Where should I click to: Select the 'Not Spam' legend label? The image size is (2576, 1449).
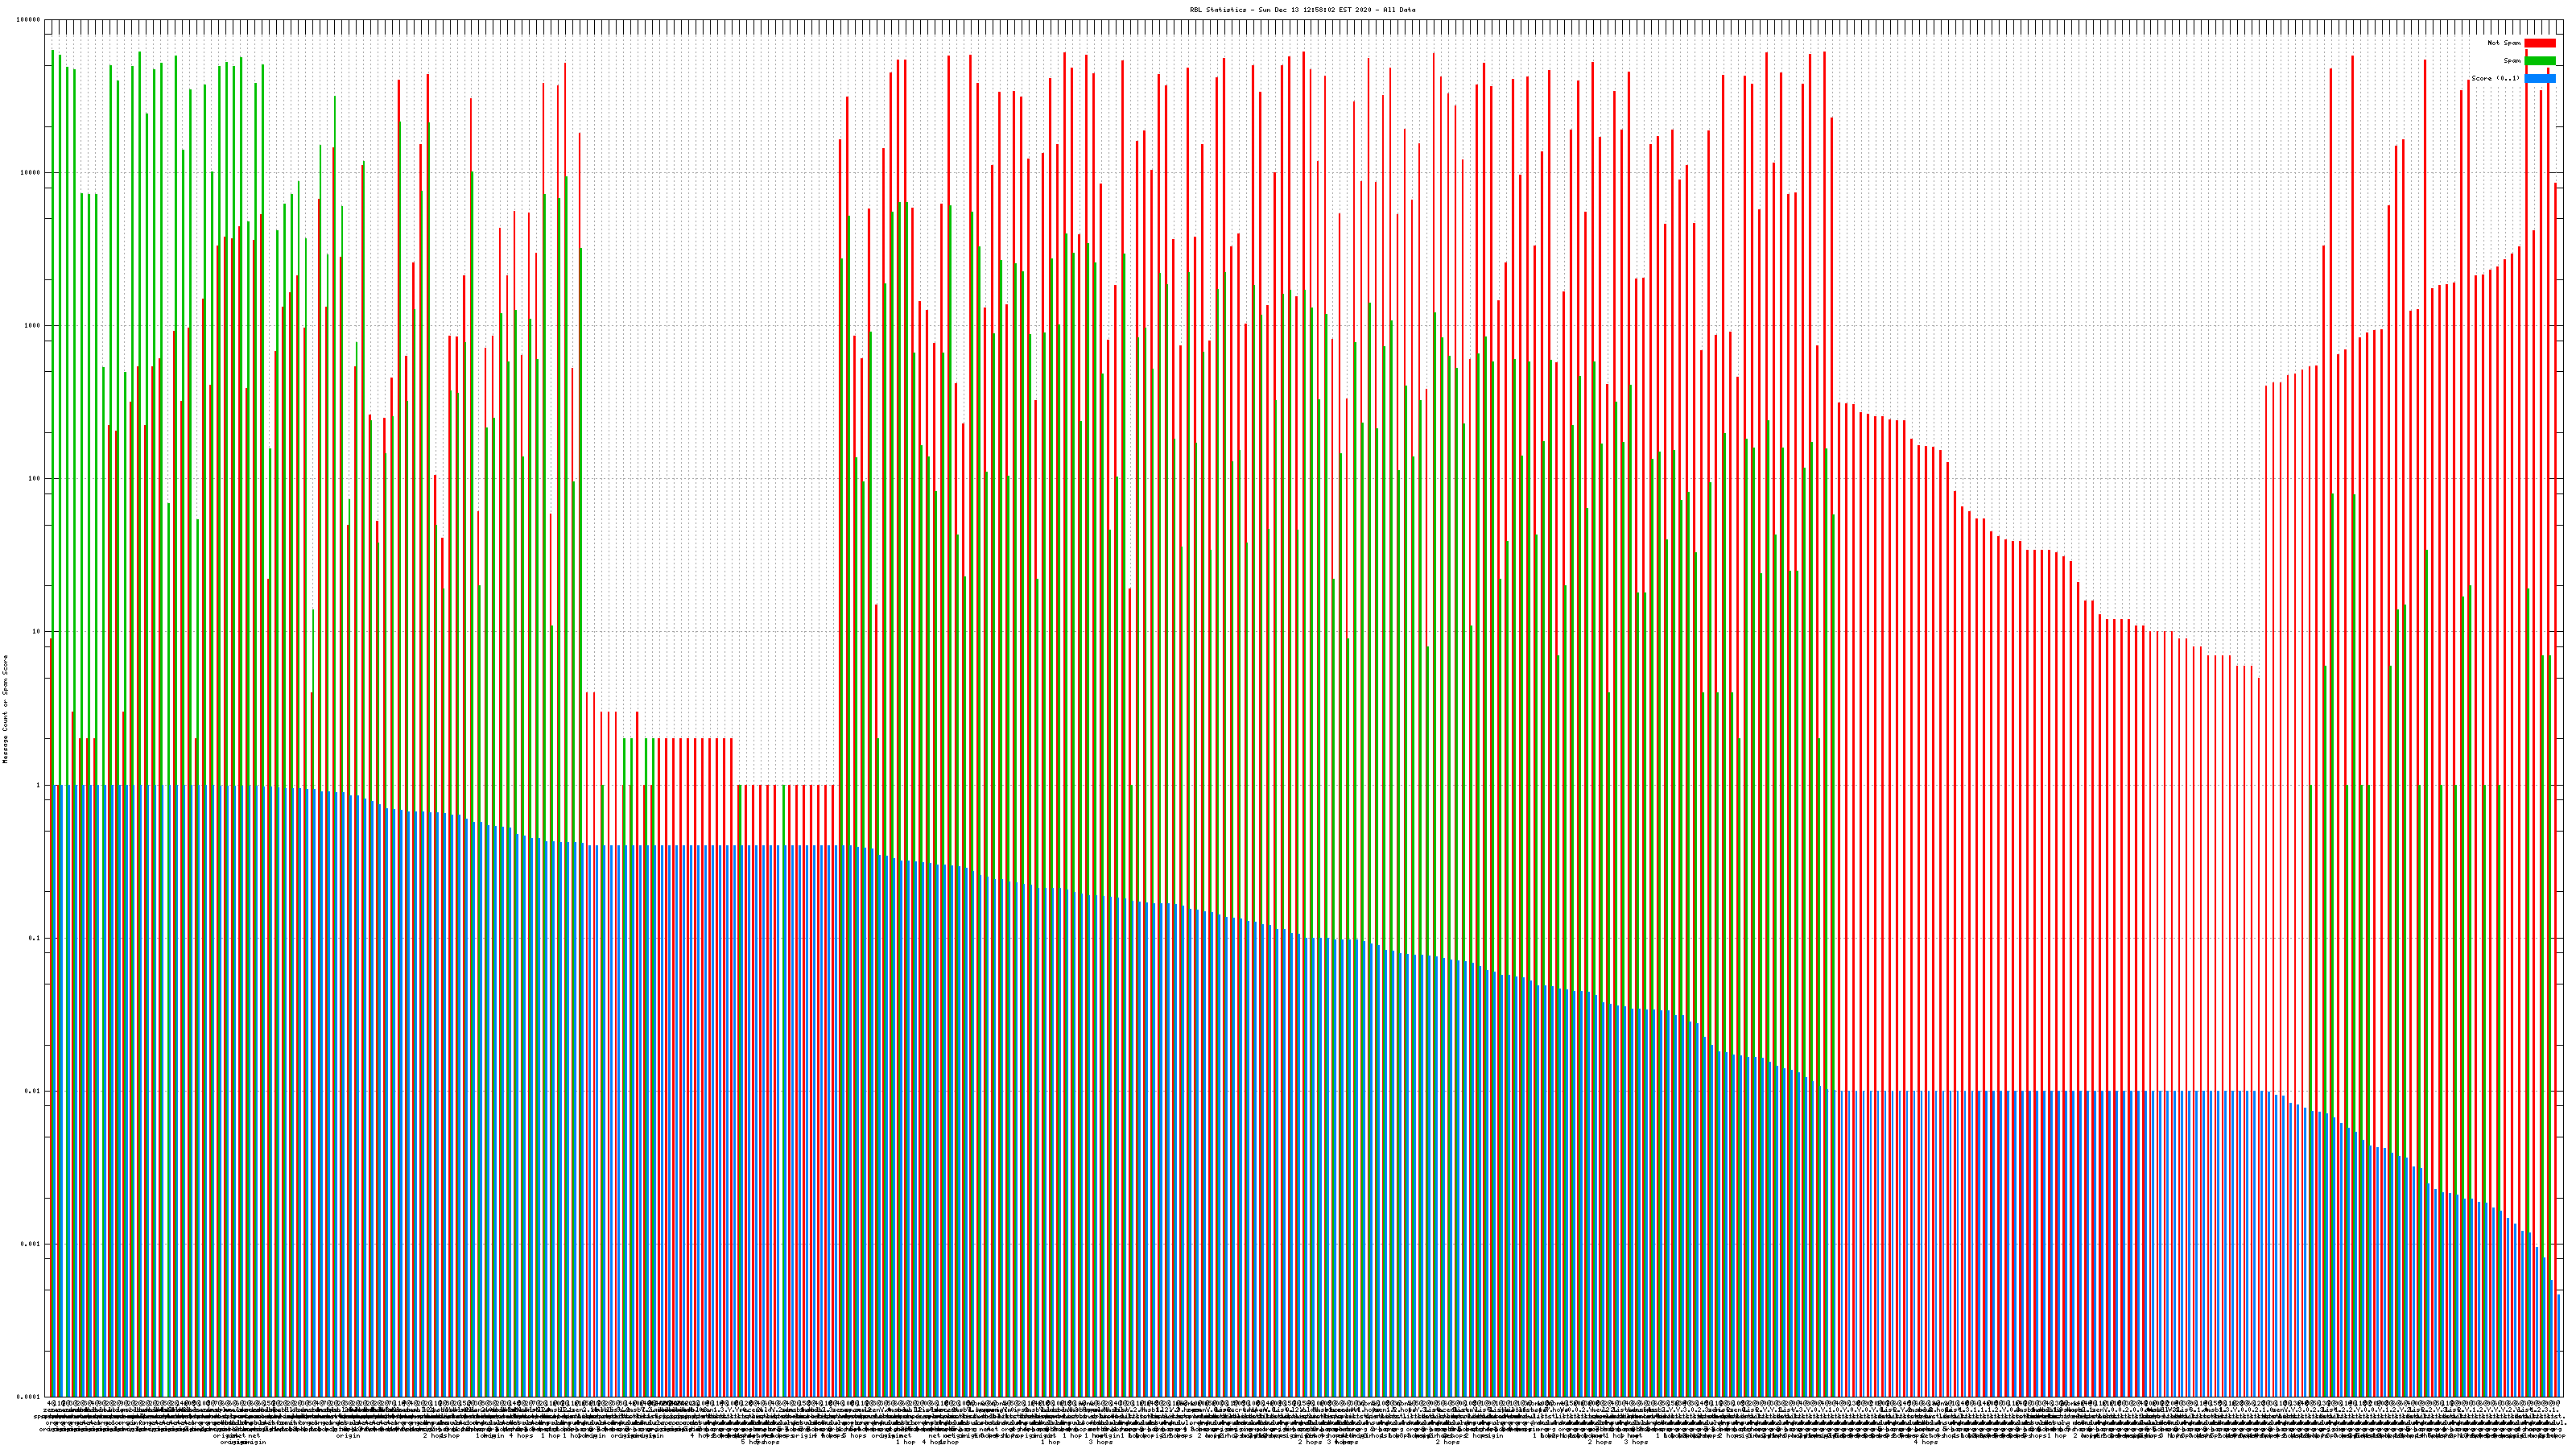click(2504, 43)
